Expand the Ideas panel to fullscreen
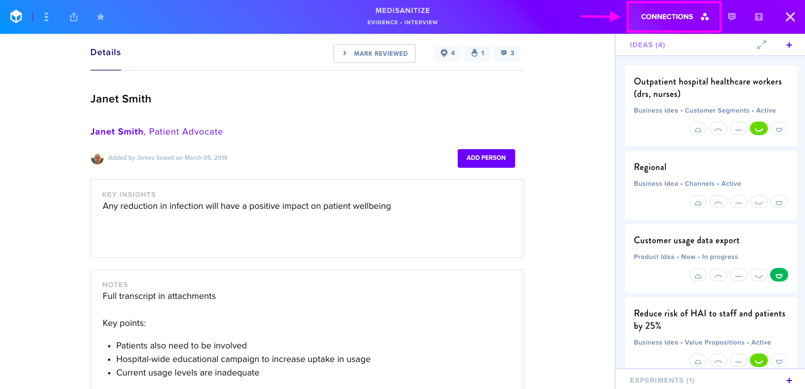Viewport: 805px width, 389px height. pyautogui.click(x=762, y=45)
